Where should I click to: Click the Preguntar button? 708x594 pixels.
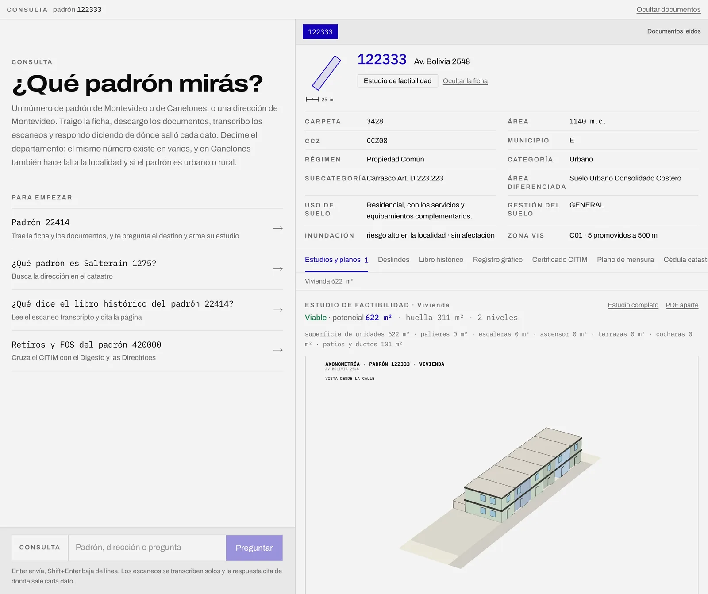(x=254, y=548)
